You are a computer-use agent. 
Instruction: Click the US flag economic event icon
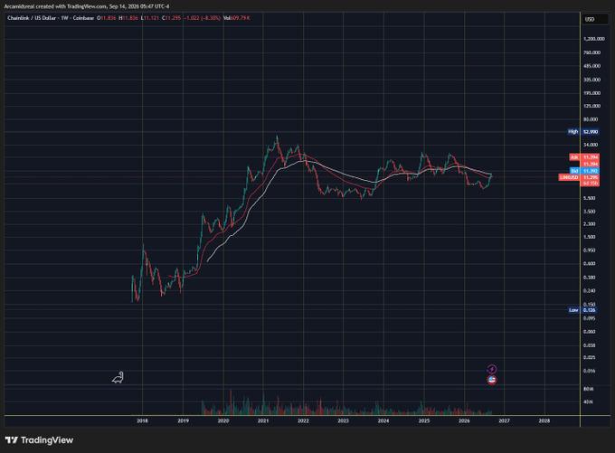[491, 380]
